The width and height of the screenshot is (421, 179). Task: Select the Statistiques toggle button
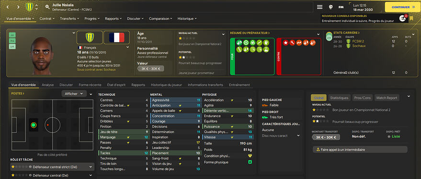[339, 98]
